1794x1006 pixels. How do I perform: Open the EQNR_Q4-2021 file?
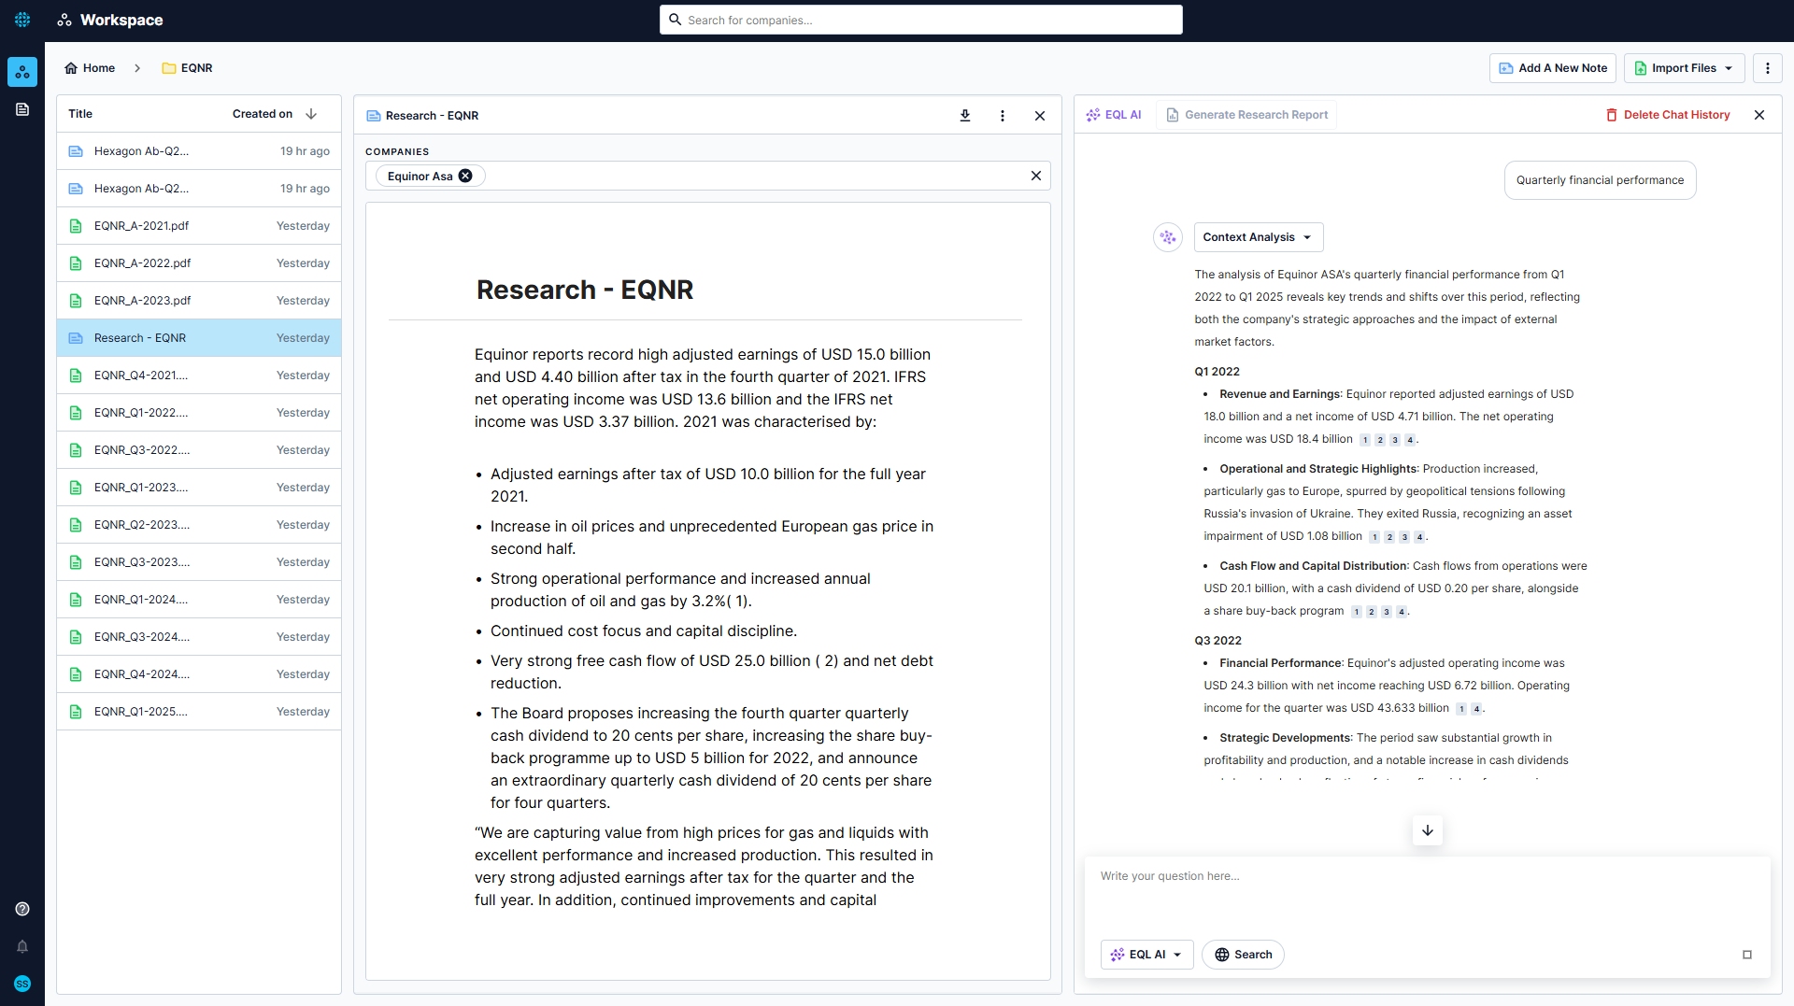(x=199, y=375)
